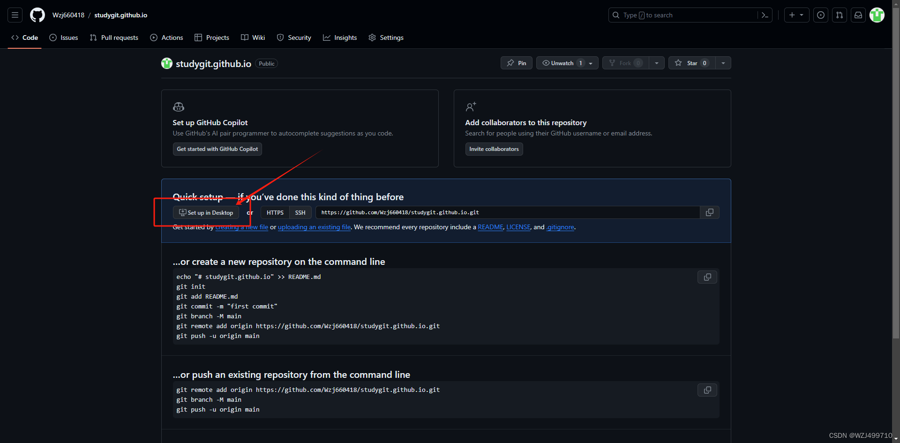Image resolution: width=900 pixels, height=443 pixels.
Task: Click Invite collaborators button
Action: (x=494, y=149)
